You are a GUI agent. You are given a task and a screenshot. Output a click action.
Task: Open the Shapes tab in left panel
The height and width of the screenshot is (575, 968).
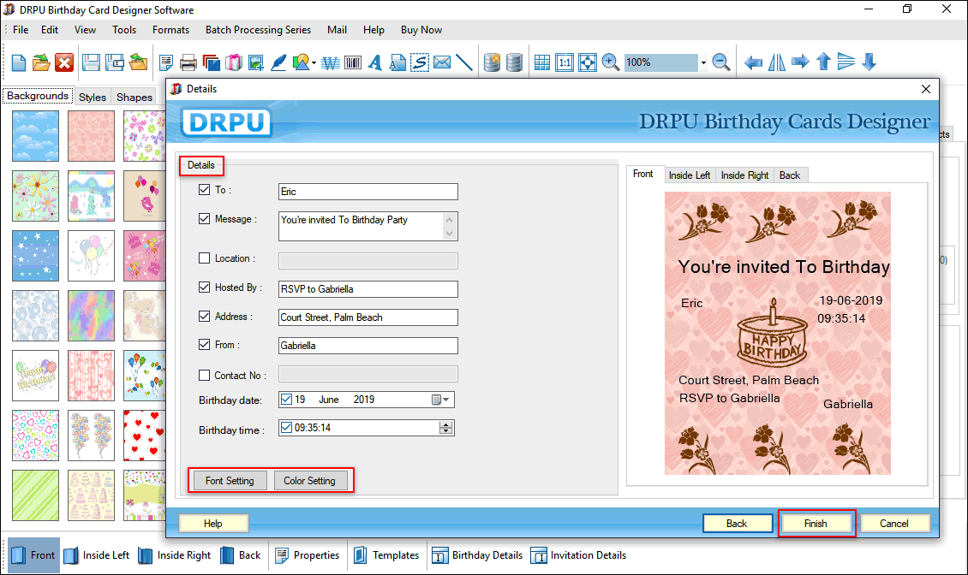coord(134,97)
